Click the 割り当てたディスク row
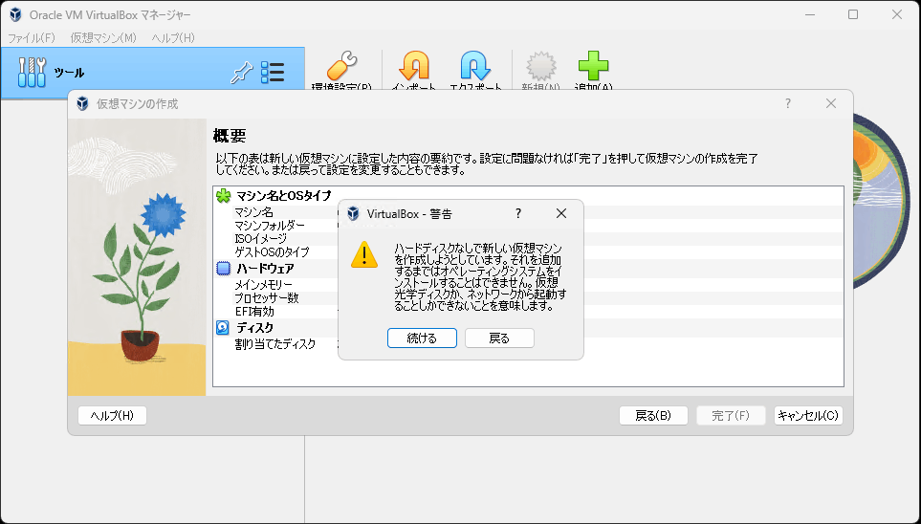 pos(528,344)
